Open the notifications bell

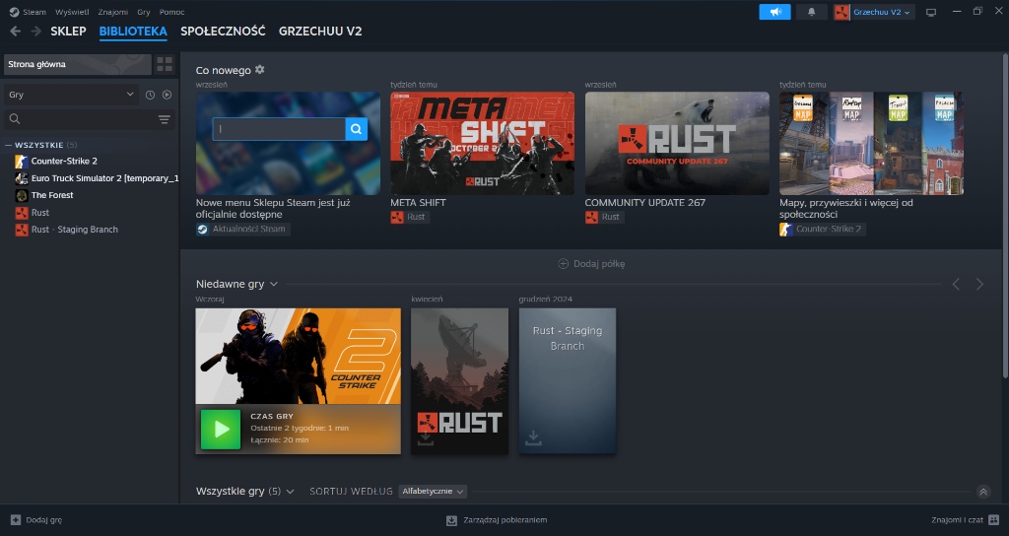tap(812, 12)
